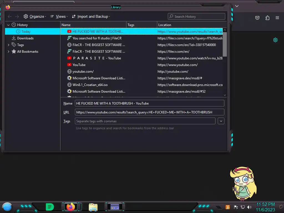Select the Win8.1_Croatian_x64.iso entry
This screenshot has width=284, height=213.
[x=142, y=85]
